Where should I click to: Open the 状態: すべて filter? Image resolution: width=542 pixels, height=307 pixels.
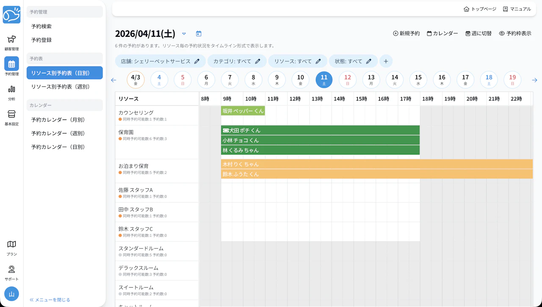point(353,61)
